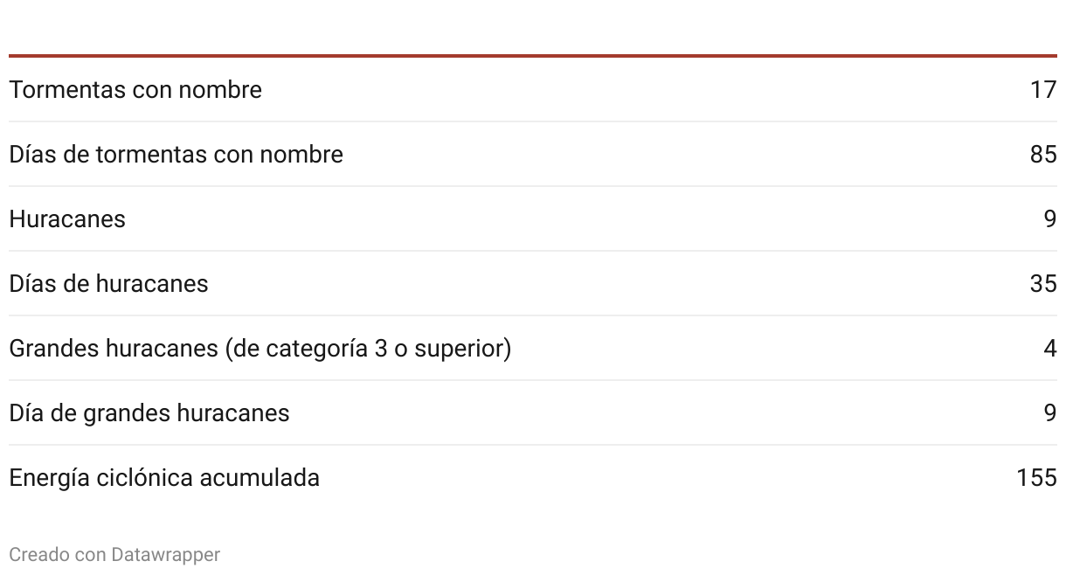Image resolution: width=1066 pixels, height=575 pixels.
Task: Select the value 35 for hurricane days
Action: [1043, 284]
